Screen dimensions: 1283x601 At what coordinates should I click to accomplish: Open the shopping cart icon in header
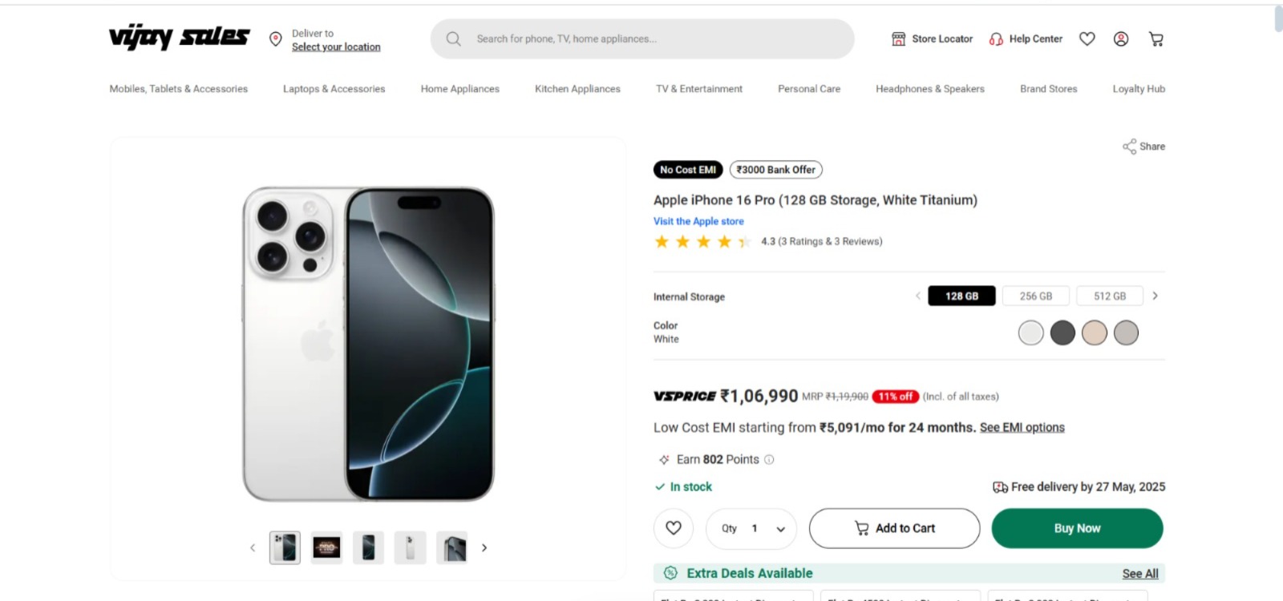point(1156,38)
